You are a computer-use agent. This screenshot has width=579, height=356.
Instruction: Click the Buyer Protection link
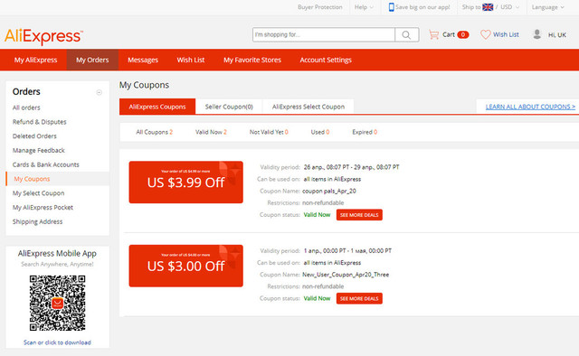(319, 7)
